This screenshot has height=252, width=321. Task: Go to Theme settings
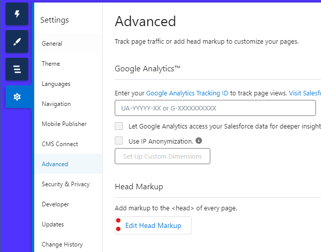pos(51,64)
